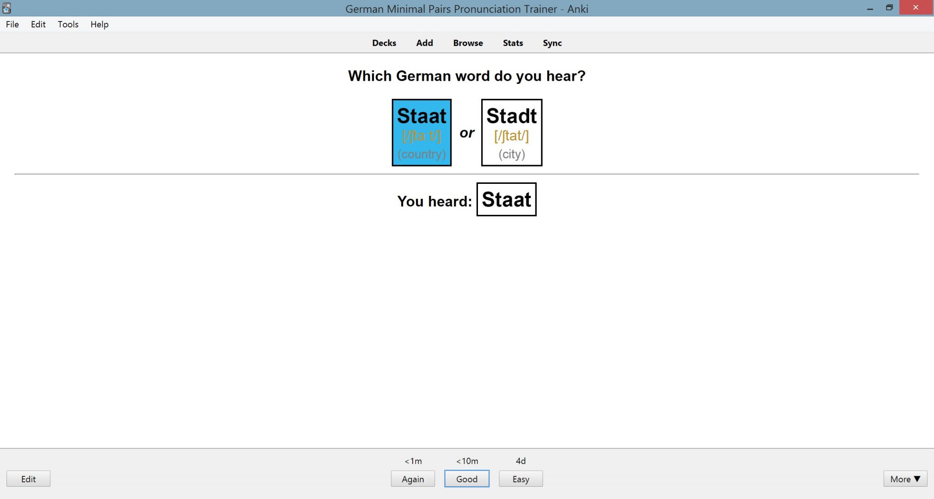Select the heard word Staat result
This screenshot has width=934, height=499.
[x=507, y=199]
